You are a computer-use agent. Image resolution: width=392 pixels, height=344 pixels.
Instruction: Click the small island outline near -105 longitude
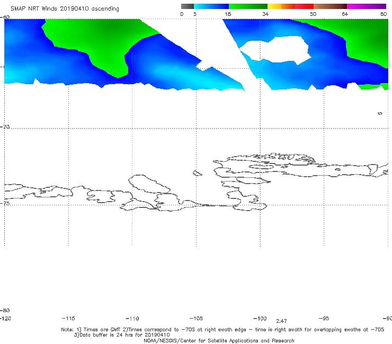(197, 173)
